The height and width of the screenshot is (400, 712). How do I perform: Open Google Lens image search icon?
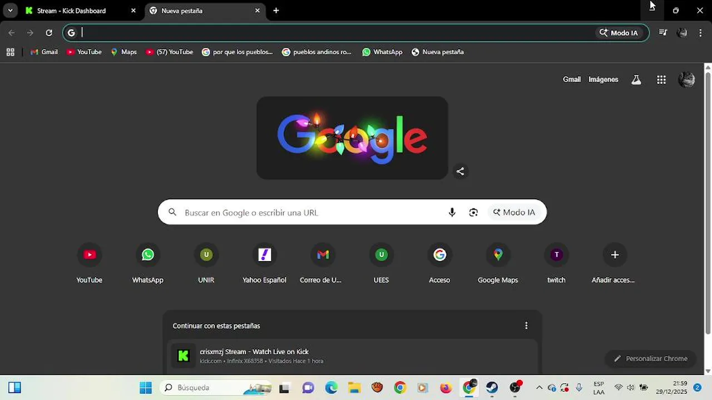coord(473,212)
